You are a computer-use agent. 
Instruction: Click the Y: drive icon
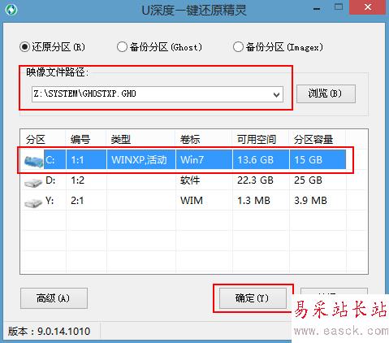[x=33, y=202]
